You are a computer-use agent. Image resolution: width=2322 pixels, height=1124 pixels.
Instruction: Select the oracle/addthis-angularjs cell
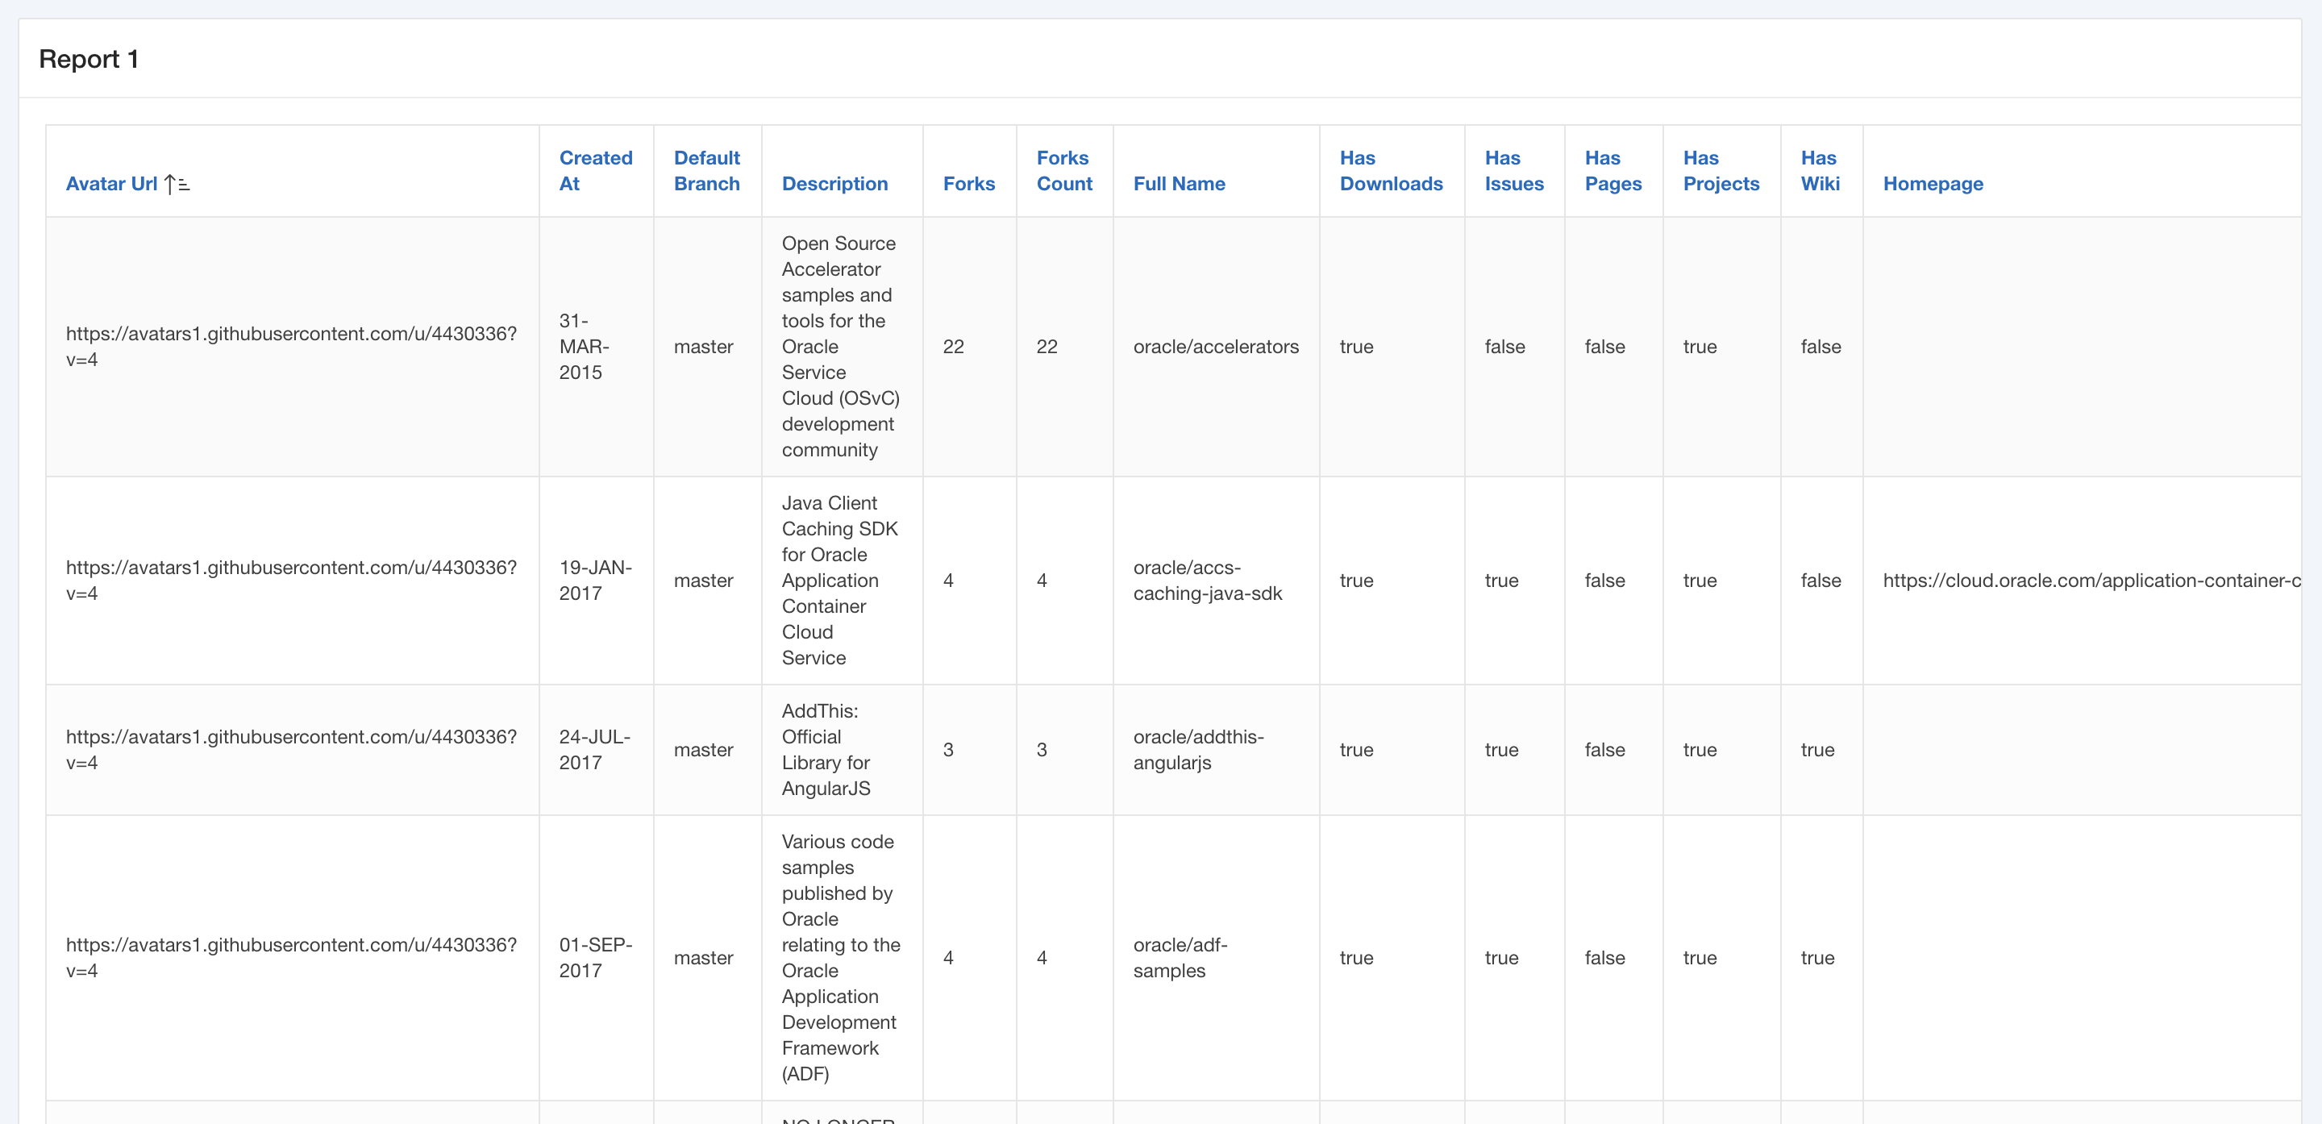point(1197,750)
